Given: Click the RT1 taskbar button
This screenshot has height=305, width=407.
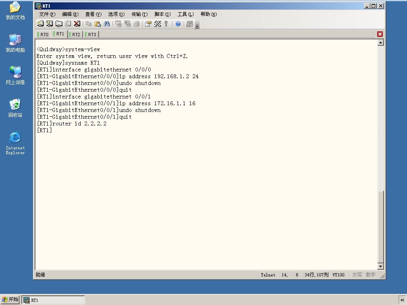Looking at the screenshot, I should [53, 300].
